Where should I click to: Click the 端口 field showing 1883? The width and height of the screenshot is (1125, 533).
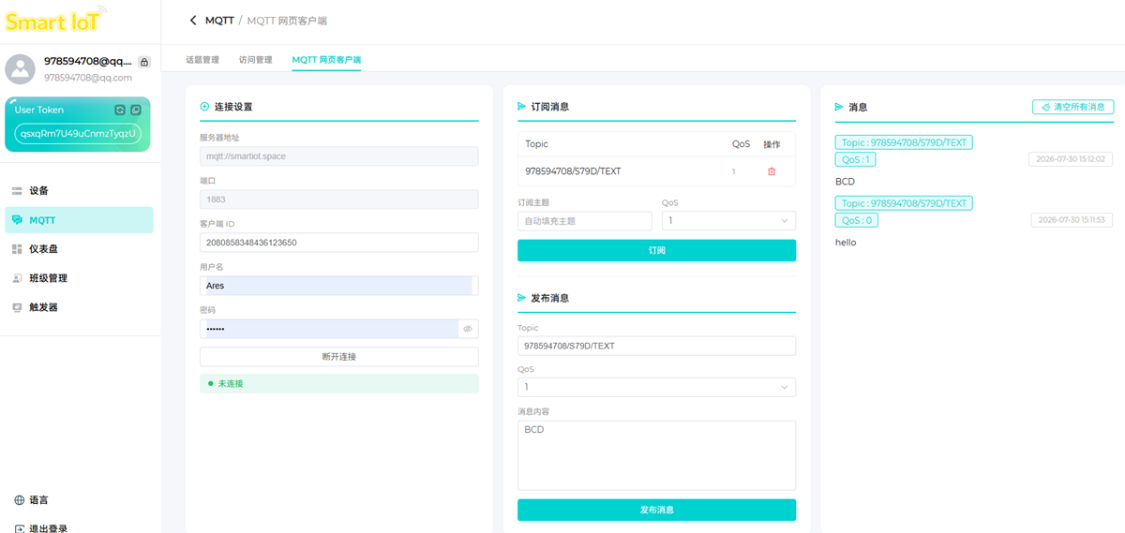(x=339, y=200)
